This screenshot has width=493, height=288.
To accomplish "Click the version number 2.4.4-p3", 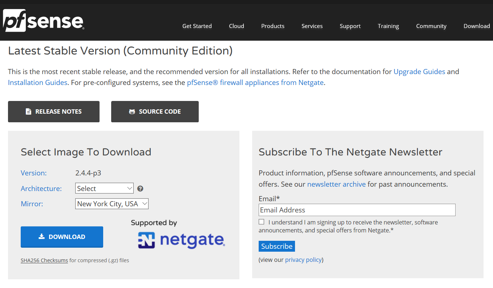I will [x=88, y=173].
